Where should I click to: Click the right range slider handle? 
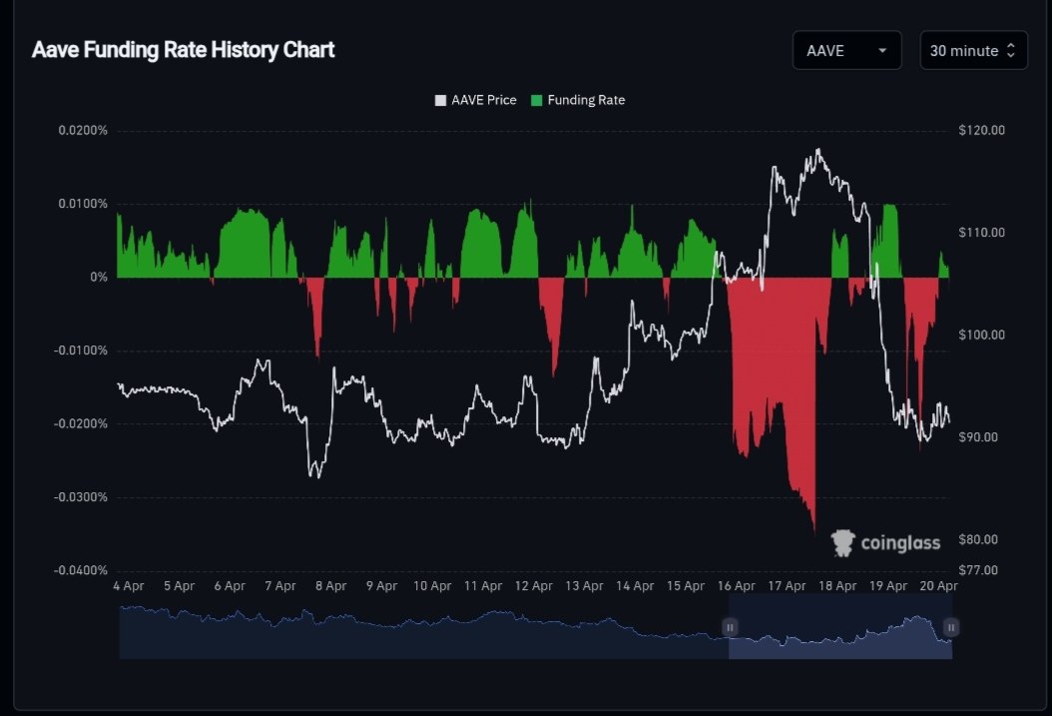point(951,627)
